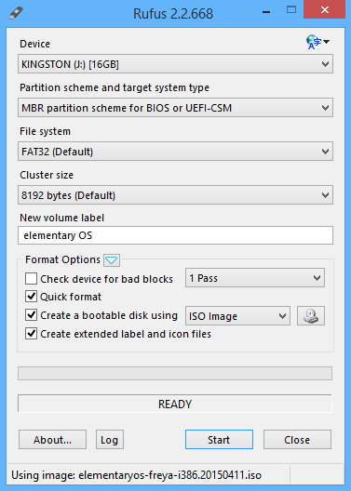Click the Cluster size label
Image resolution: width=351 pixels, height=491 pixels.
pos(47,175)
